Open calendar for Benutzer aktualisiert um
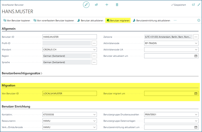This screenshot has width=202, height=132. (x=196, y=56)
